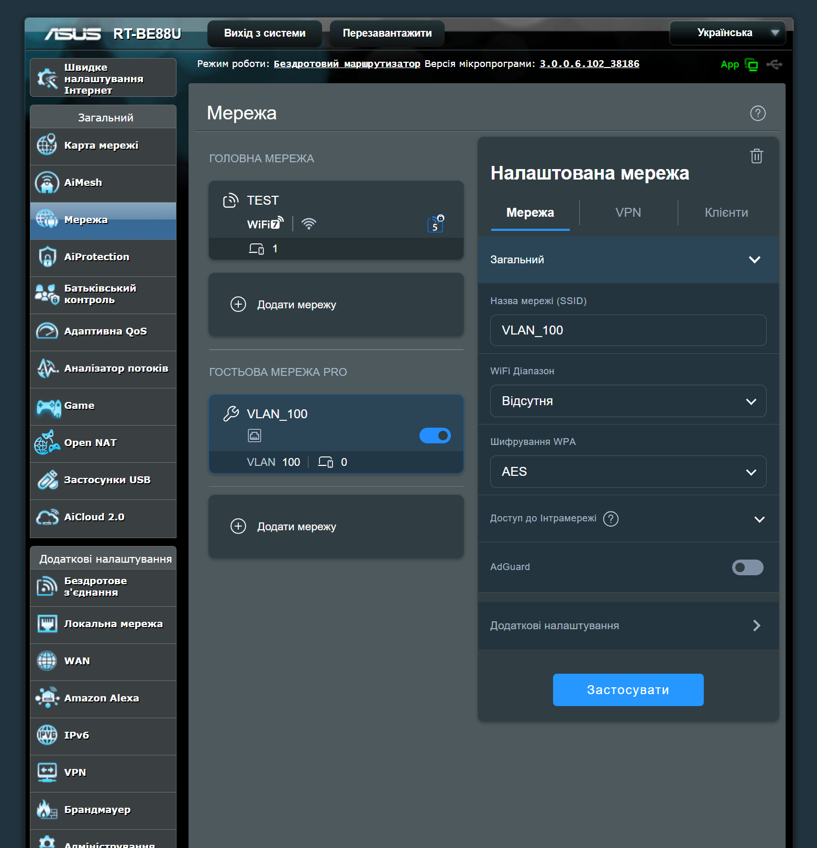Screen dimensions: 817x848
Task: Collapse the Загальний section
Action: click(x=628, y=260)
